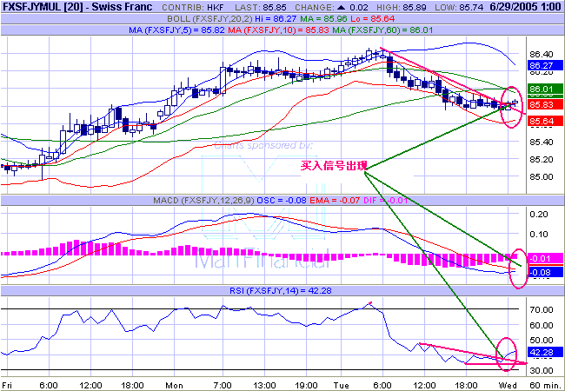The width and height of the screenshot is (565, 391).
Task: Select the 7:00 time-axis label
Action: (x=223, y=385)
